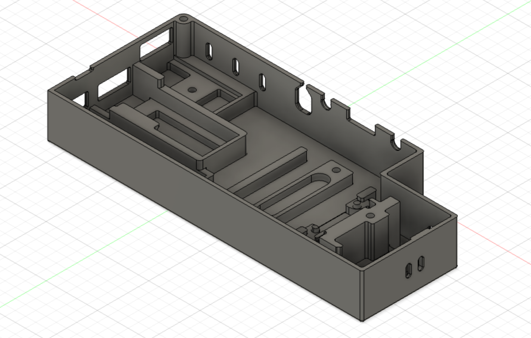The image size is (531, 338).
Task: Pick the small hole in the raised rear platform
Action: pyautogui.click(x=192, y=89)
